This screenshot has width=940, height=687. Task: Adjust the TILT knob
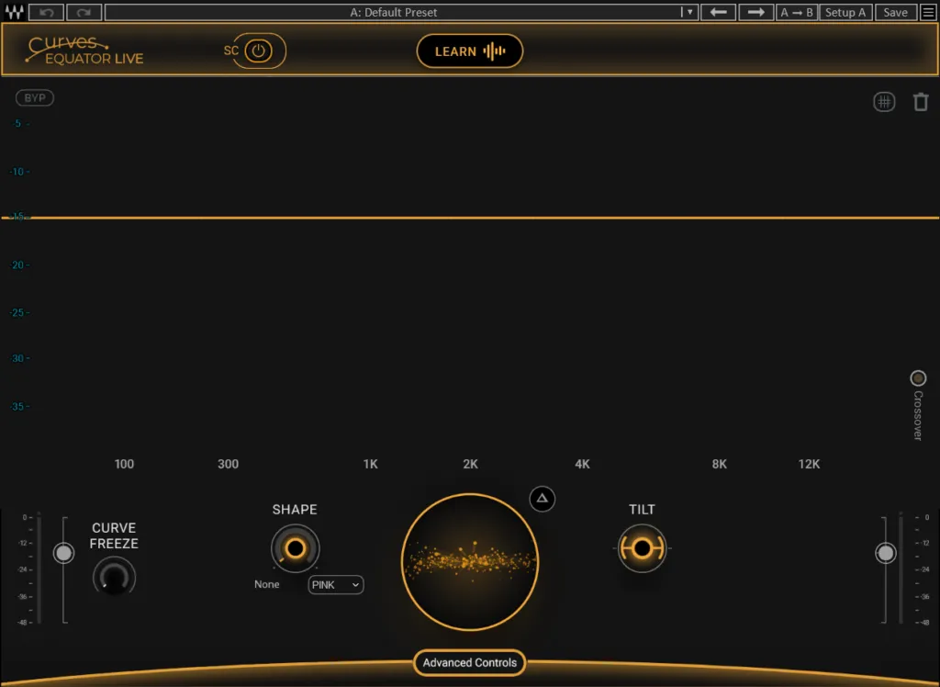click(x=642, y=547)
